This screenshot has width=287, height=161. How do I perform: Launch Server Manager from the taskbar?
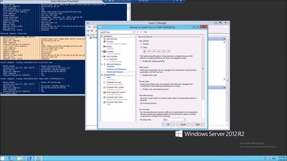click(11, 158)
